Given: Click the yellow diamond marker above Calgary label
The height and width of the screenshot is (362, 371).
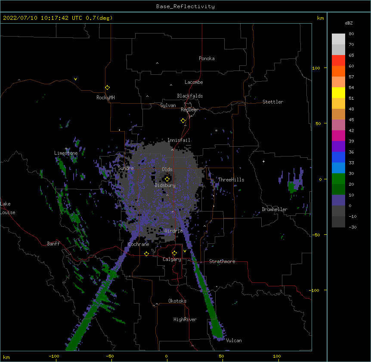Looking at the screenshot, I should (x=174, y=253).
